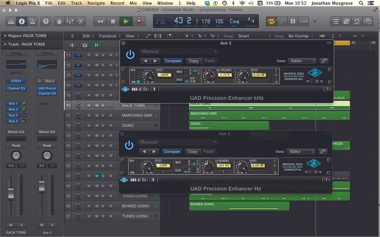The height and width of the screenshot is (237, 380).
Task: Open the Mix menu in the menu bar
Action: [x=133, y=3]
